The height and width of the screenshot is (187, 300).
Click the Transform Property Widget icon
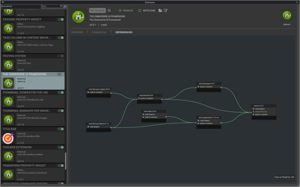click(x=9, y=175)
